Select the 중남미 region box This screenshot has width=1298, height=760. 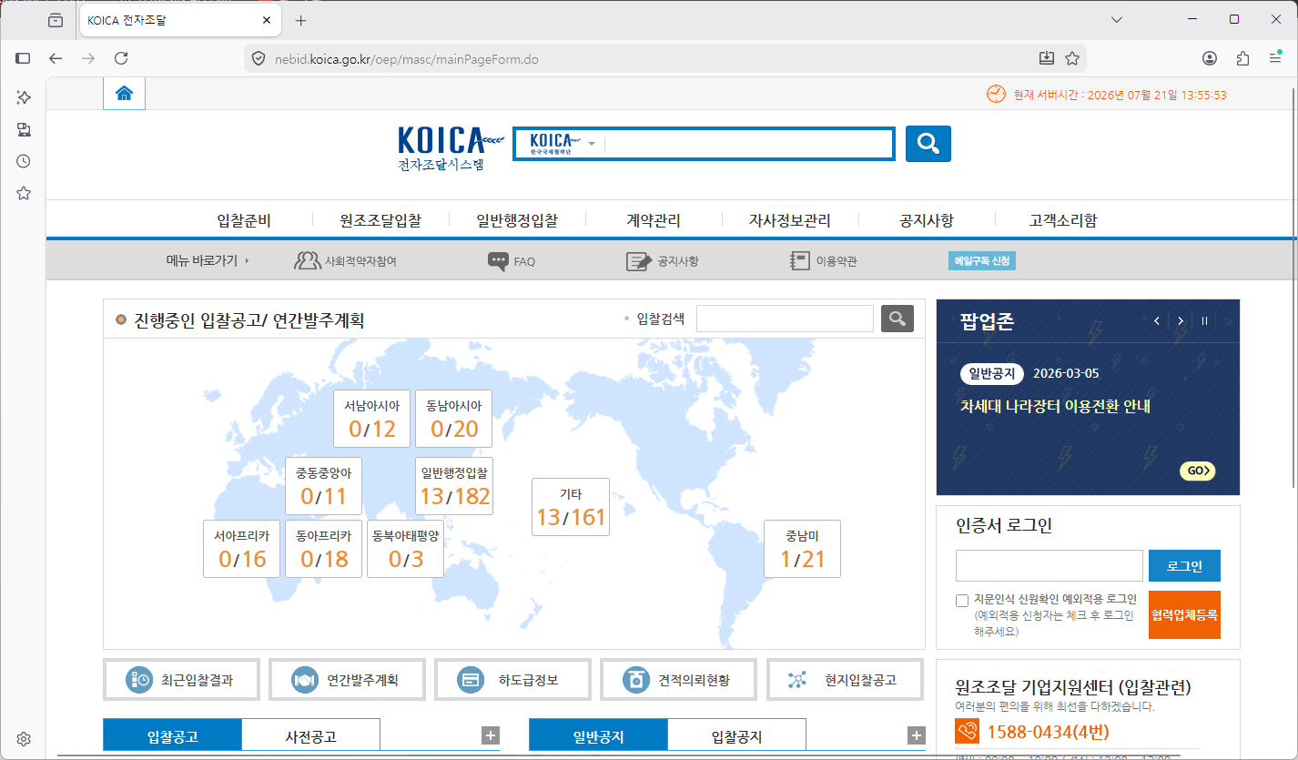802,549
